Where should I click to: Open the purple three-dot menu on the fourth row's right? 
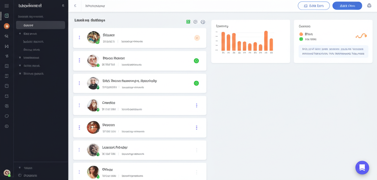tap(197, 105)
